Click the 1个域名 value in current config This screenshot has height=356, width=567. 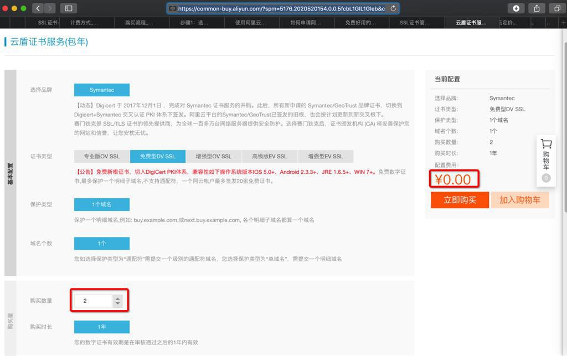pyautogui.click(x=499, y=120)
